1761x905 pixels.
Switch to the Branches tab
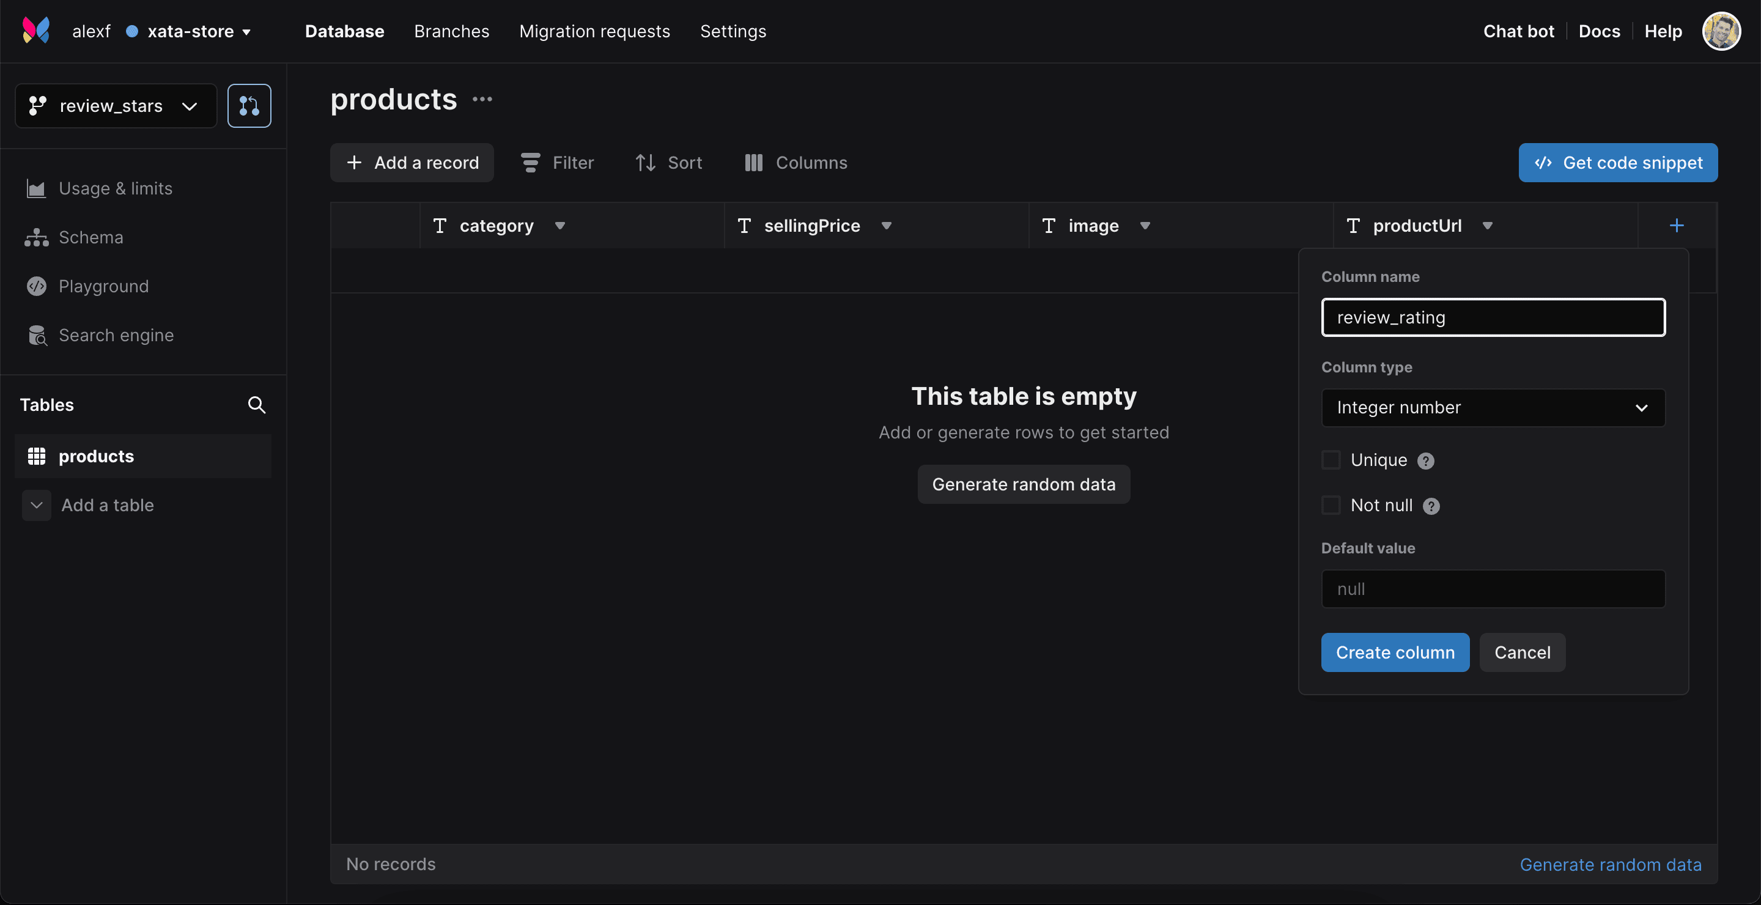pos(451,31)
